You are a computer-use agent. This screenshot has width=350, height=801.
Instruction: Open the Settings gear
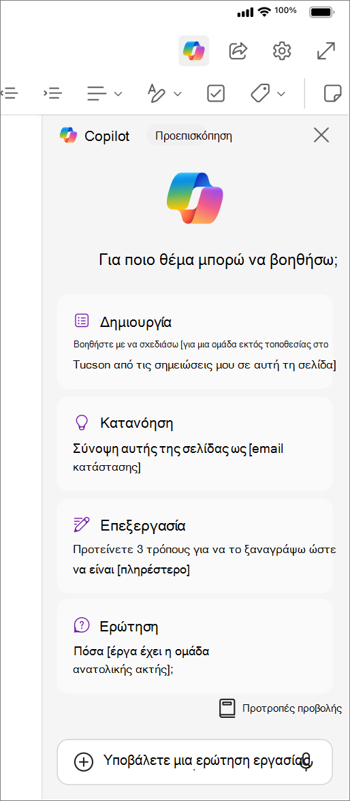pos(282,50)
